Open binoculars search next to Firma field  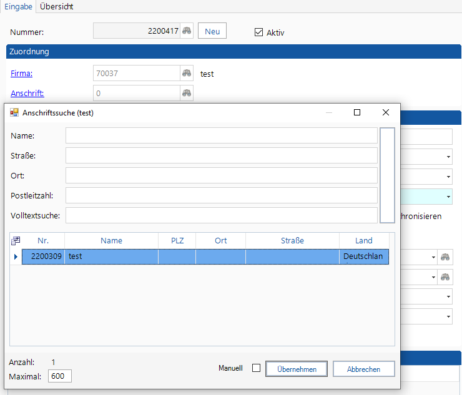tap(187, 73)
